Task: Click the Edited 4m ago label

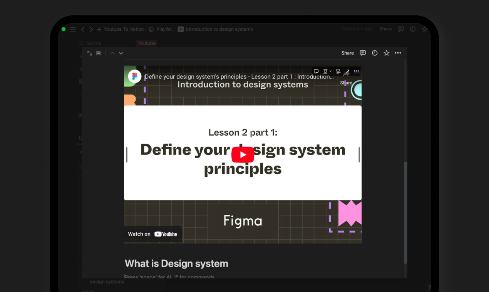Action: coord(357,29)
